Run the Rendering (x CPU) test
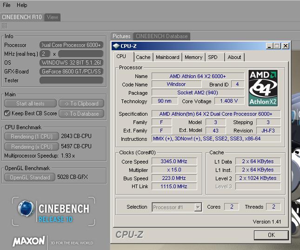This screenshot has height=250, width=300. (32, 146)
